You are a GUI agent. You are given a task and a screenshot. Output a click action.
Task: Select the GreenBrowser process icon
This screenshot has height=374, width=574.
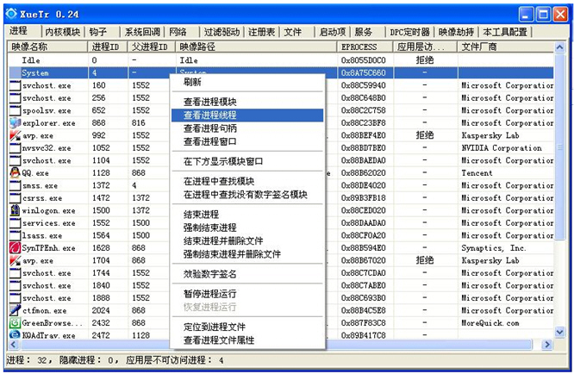tap(15, 323)
